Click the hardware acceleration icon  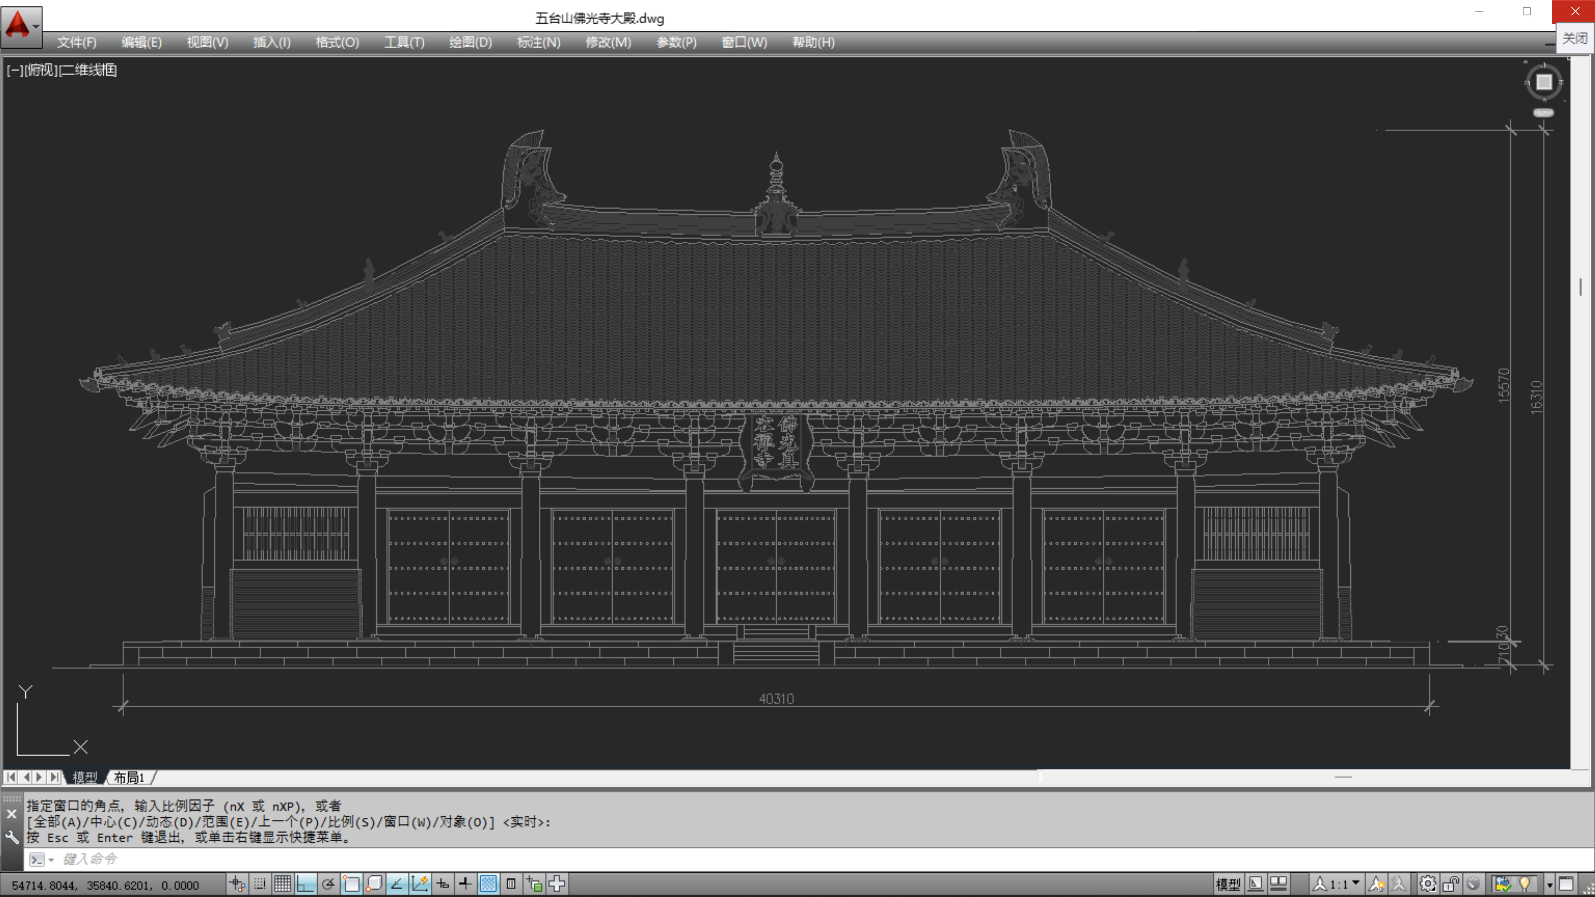coord(1474,883)
